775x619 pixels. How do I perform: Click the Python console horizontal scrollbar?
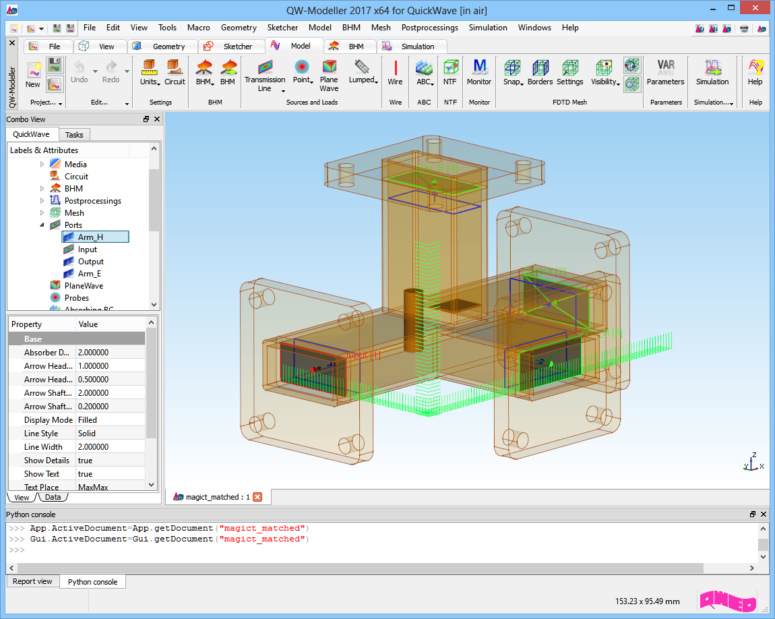[361, 568]
